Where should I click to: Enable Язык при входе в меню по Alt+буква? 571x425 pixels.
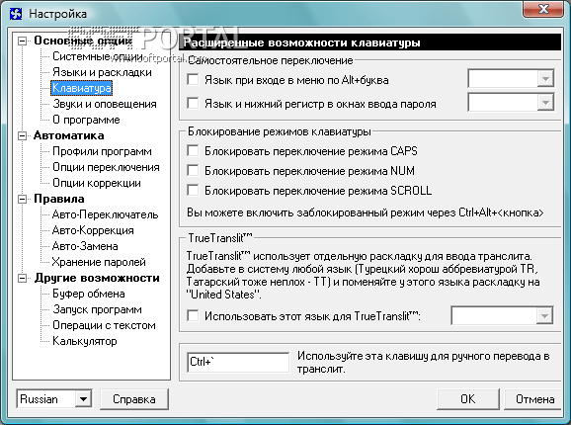pos(193,79)
